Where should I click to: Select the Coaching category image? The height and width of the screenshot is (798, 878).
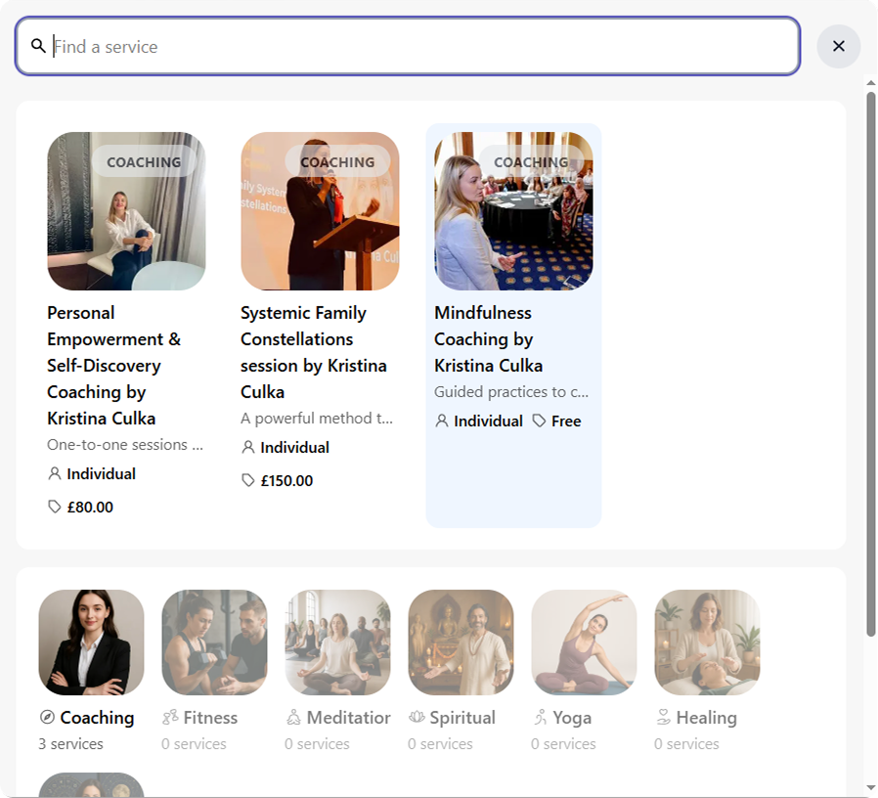(91, 643)
